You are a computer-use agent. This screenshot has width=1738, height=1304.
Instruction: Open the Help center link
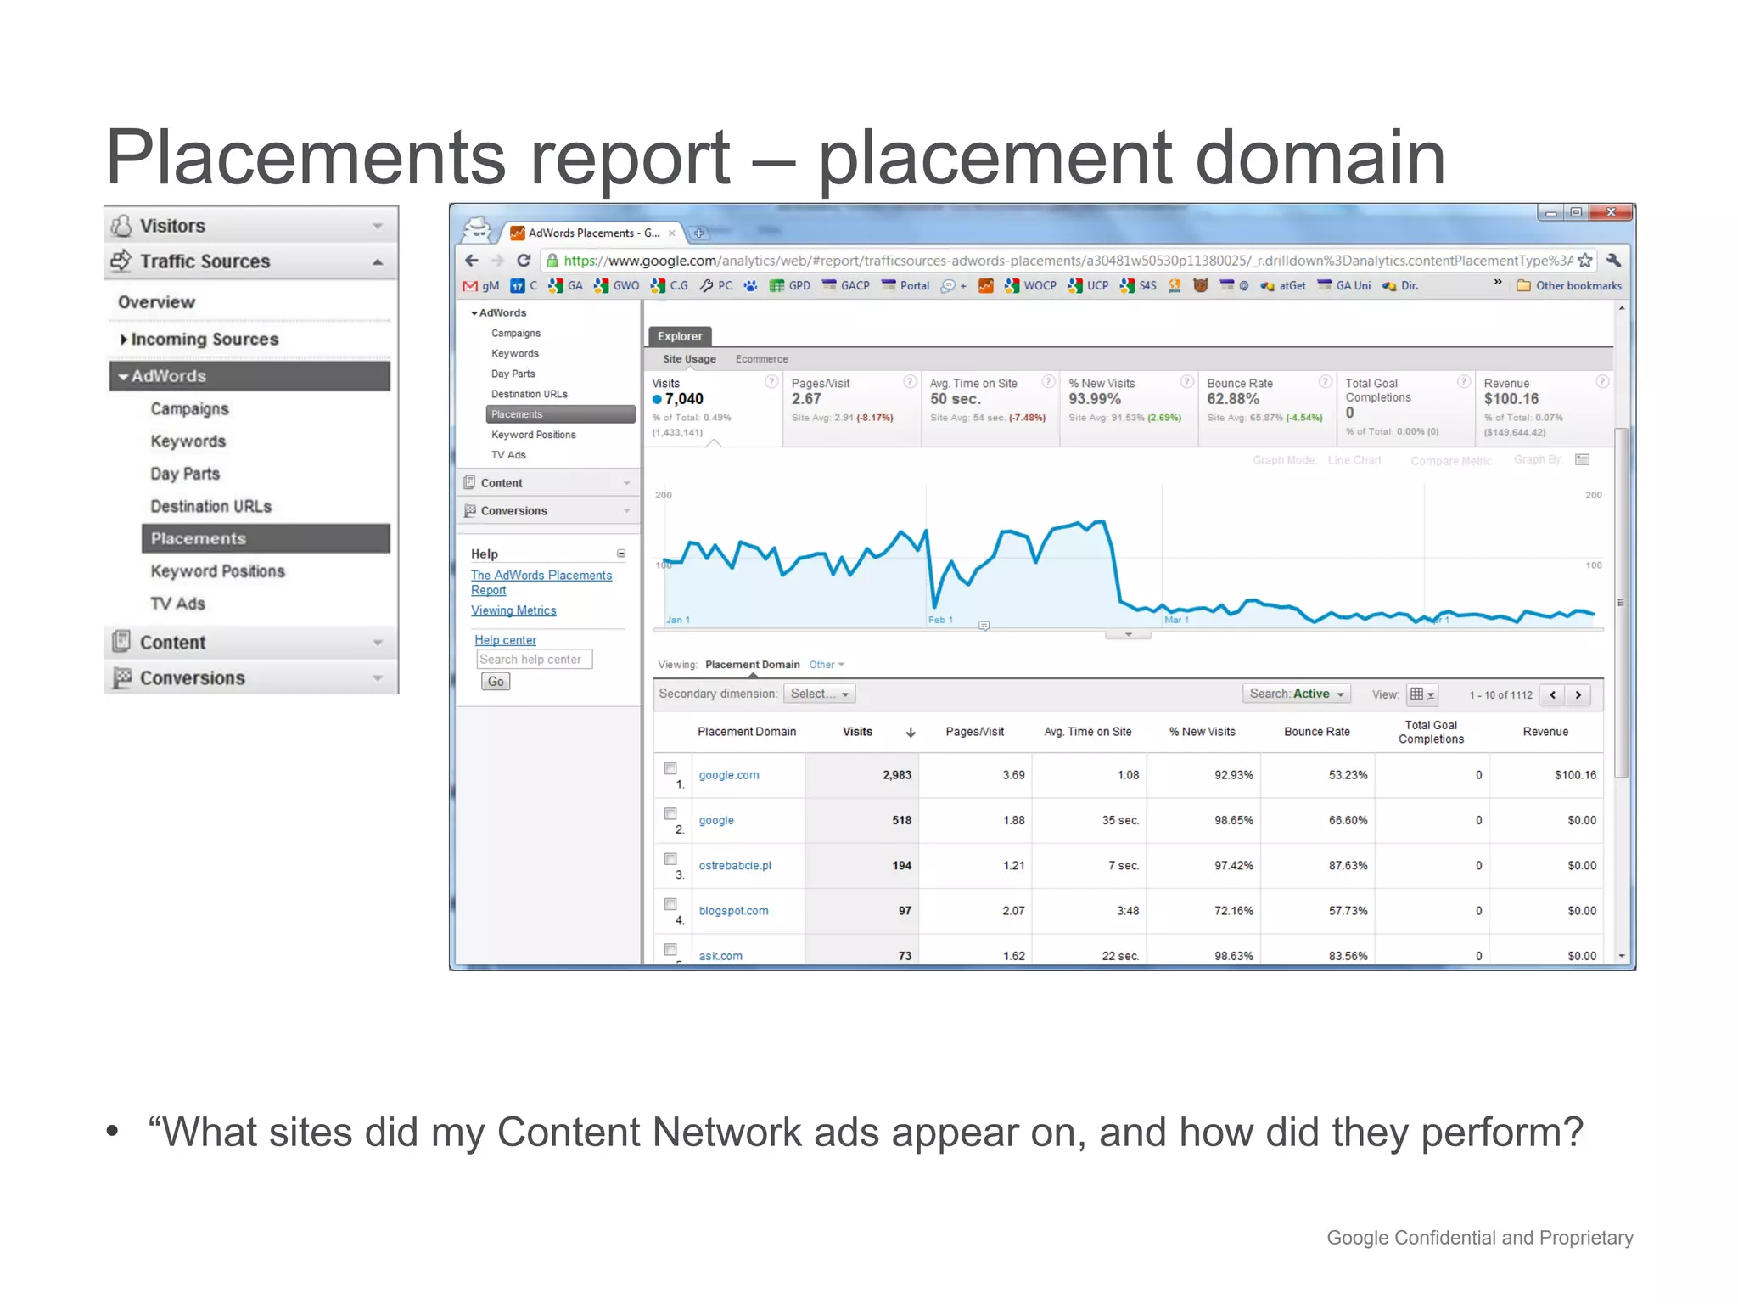pos(505,640)
